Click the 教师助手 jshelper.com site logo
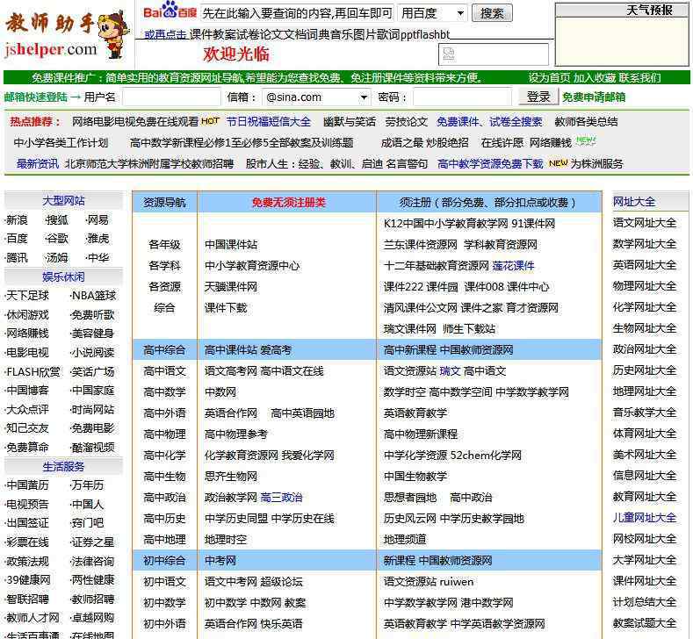 click(x=67, y=35)
